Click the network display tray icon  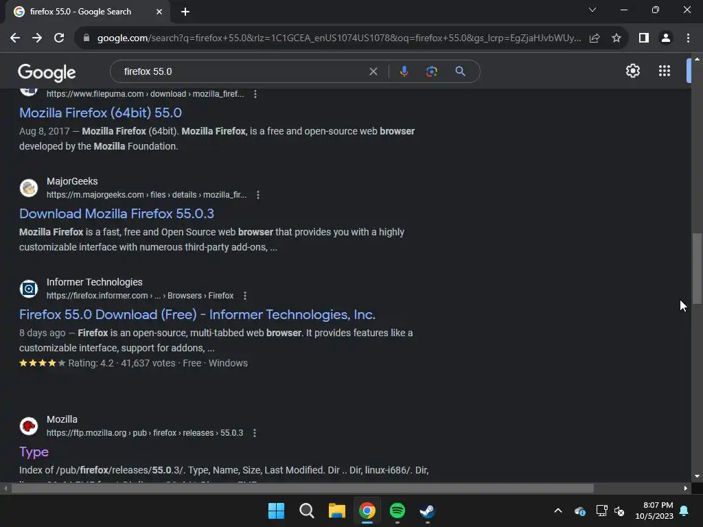pyautogui.click(x=601, y=511)
